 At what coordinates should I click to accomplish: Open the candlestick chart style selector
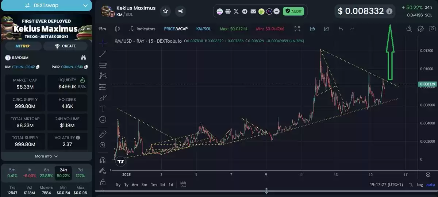pos(117,29)
